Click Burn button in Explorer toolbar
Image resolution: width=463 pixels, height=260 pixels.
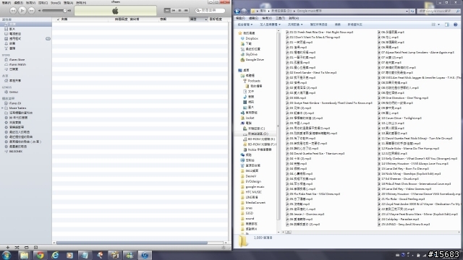click(338, 25)
